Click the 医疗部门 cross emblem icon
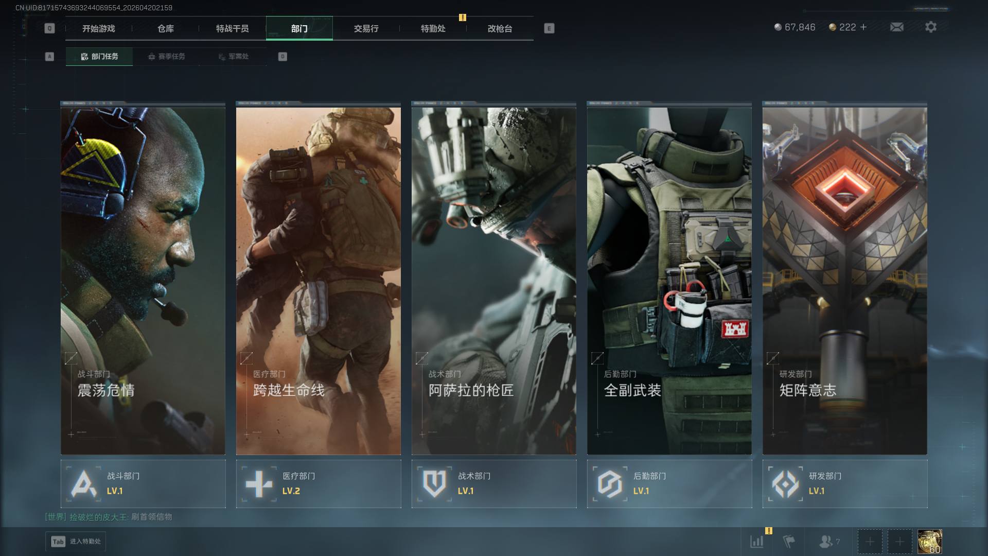The height and width of the screenshot is (556, 988). 259,484
